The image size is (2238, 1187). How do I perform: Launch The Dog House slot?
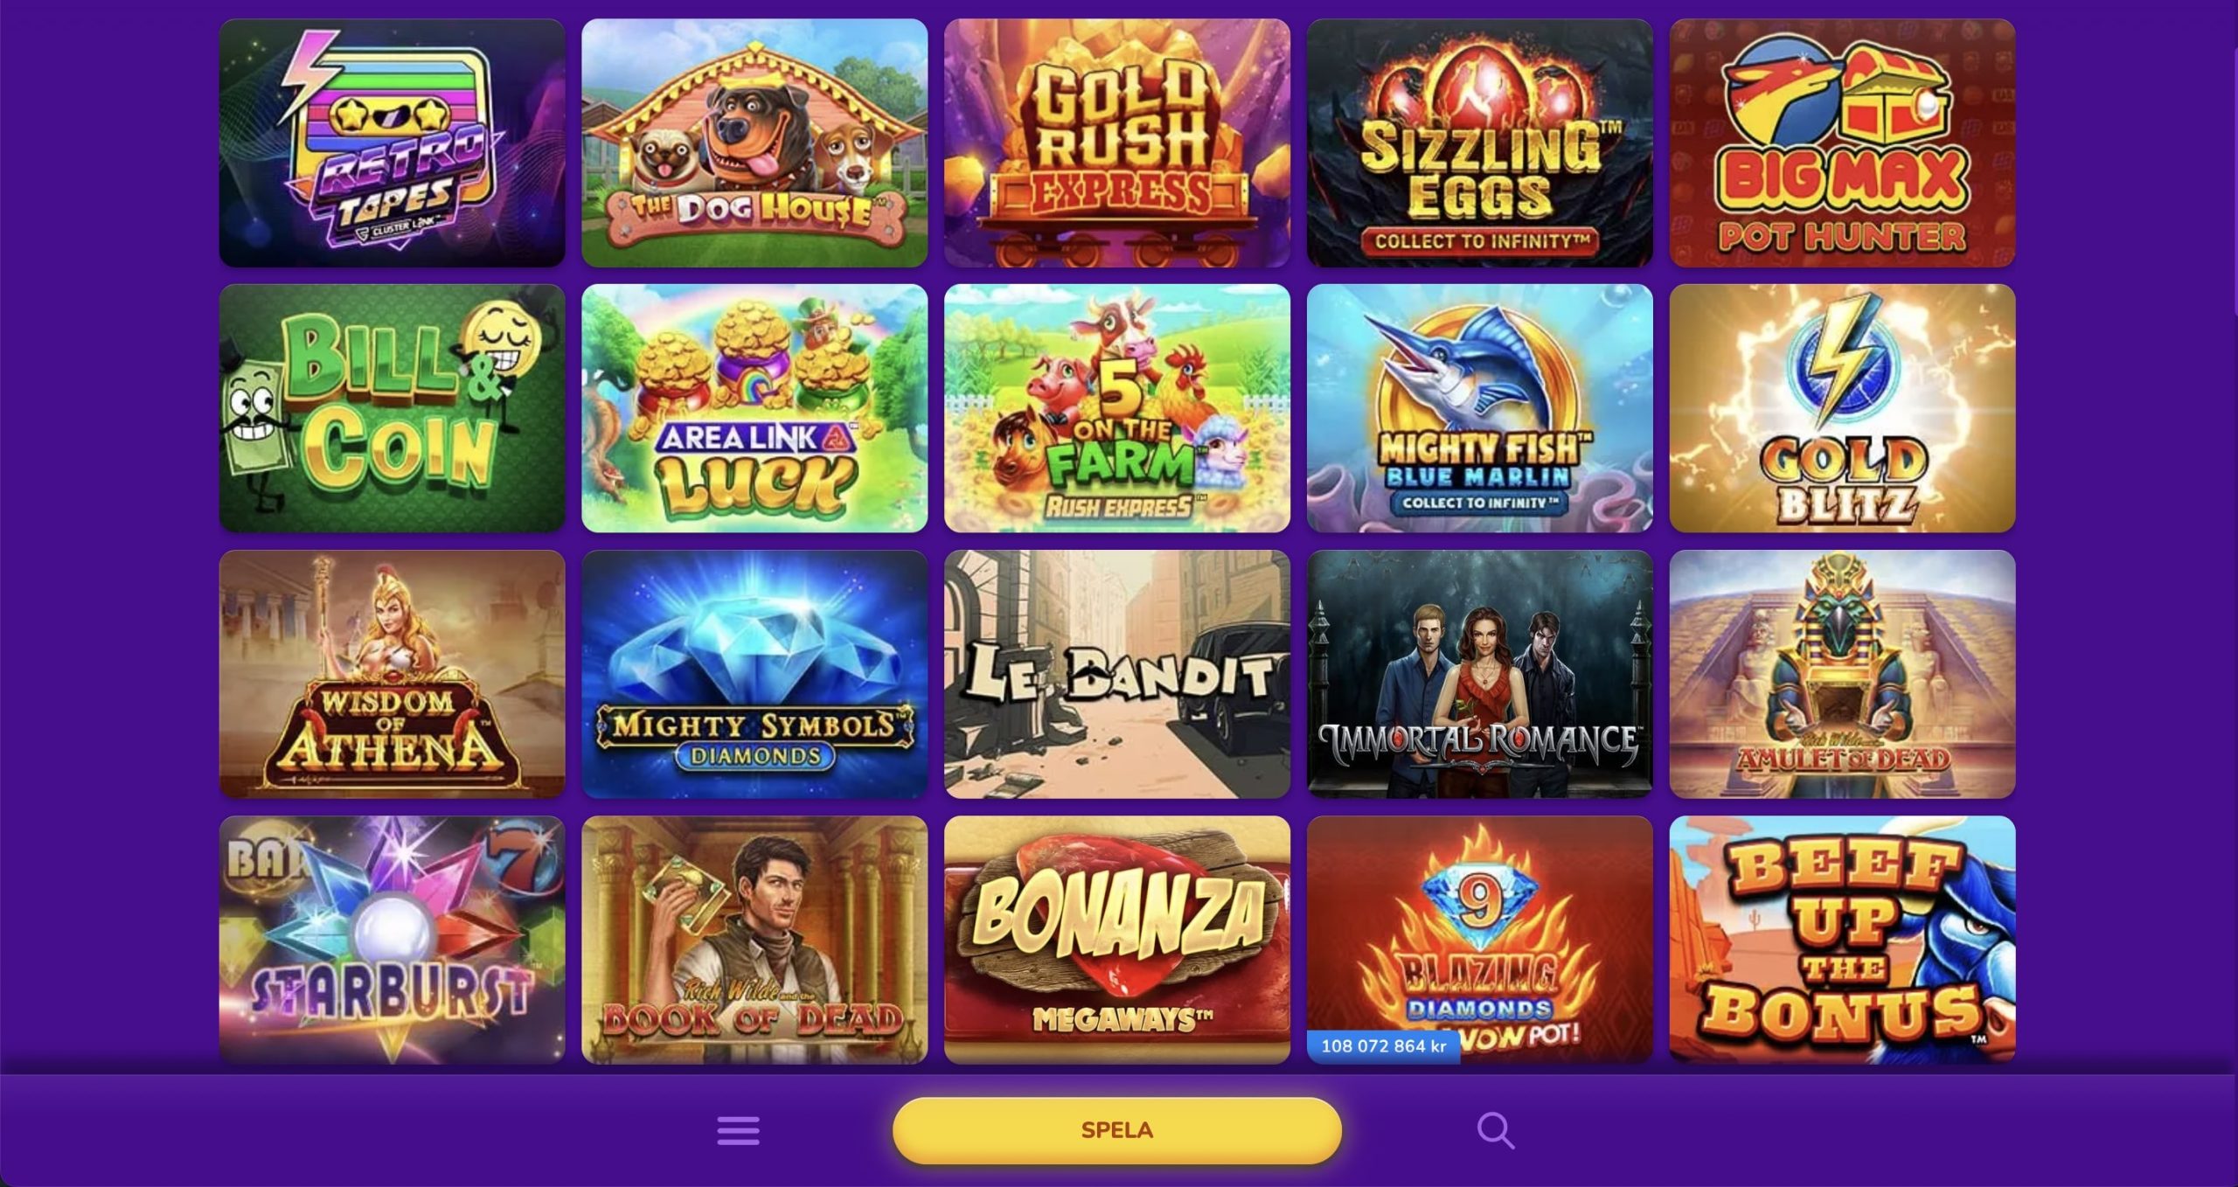[x=754, y=143]
